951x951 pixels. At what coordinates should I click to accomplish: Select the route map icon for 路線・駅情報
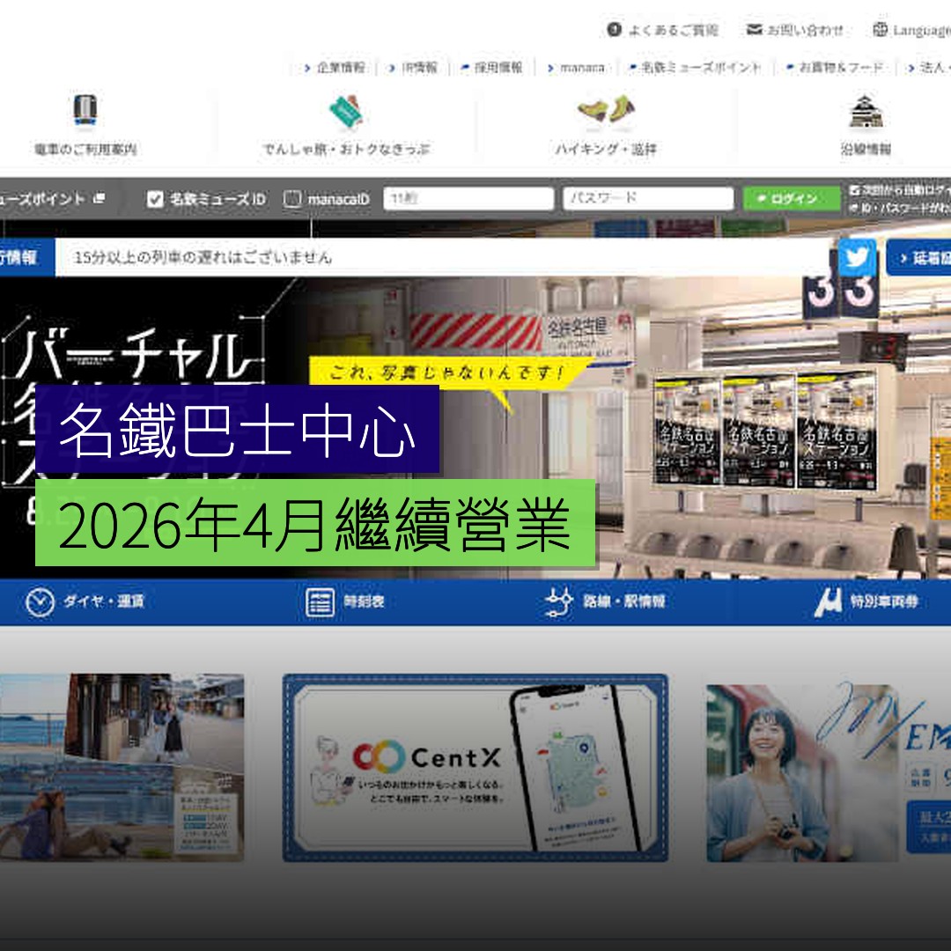pos(558,602)
